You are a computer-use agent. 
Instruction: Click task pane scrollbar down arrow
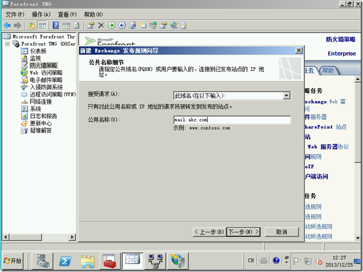[357, 238]
